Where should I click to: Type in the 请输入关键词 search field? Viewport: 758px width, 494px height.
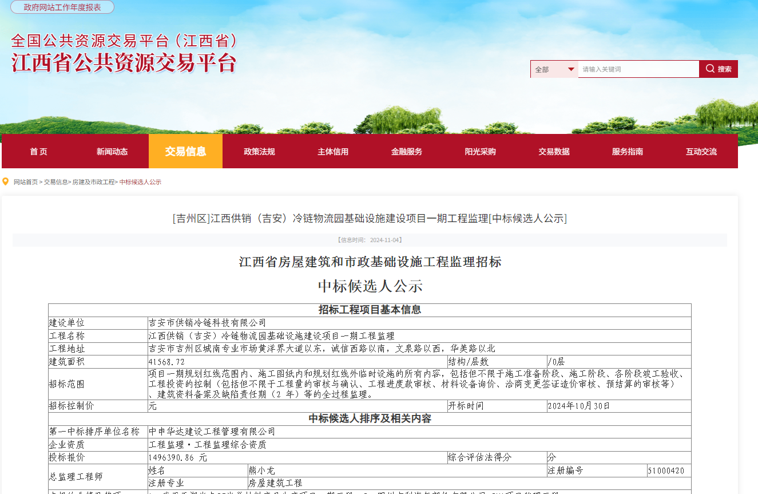638,69
